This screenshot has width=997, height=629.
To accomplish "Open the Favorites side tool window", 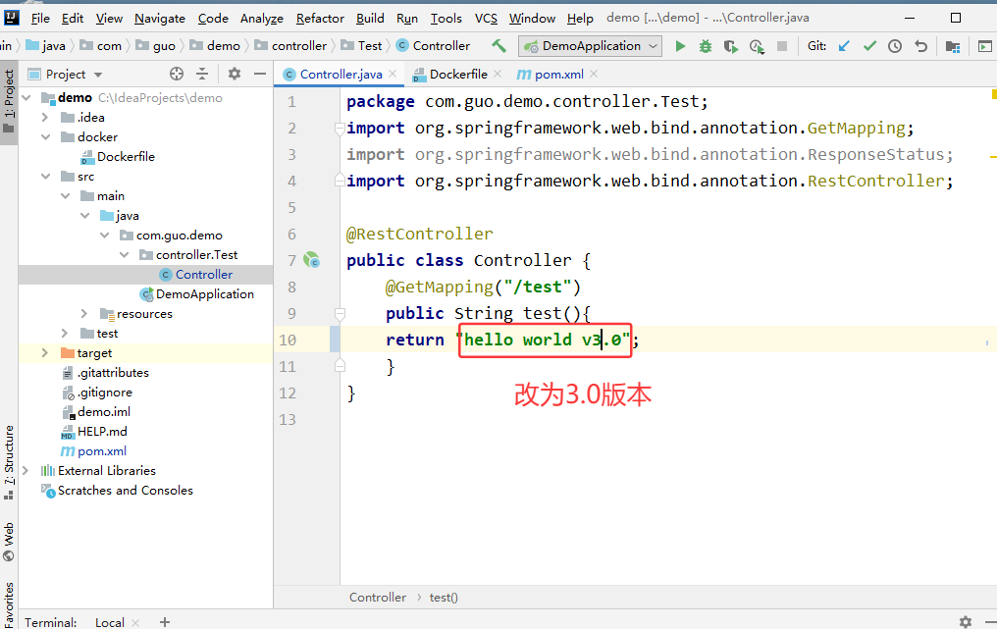I will click(9, 604).
